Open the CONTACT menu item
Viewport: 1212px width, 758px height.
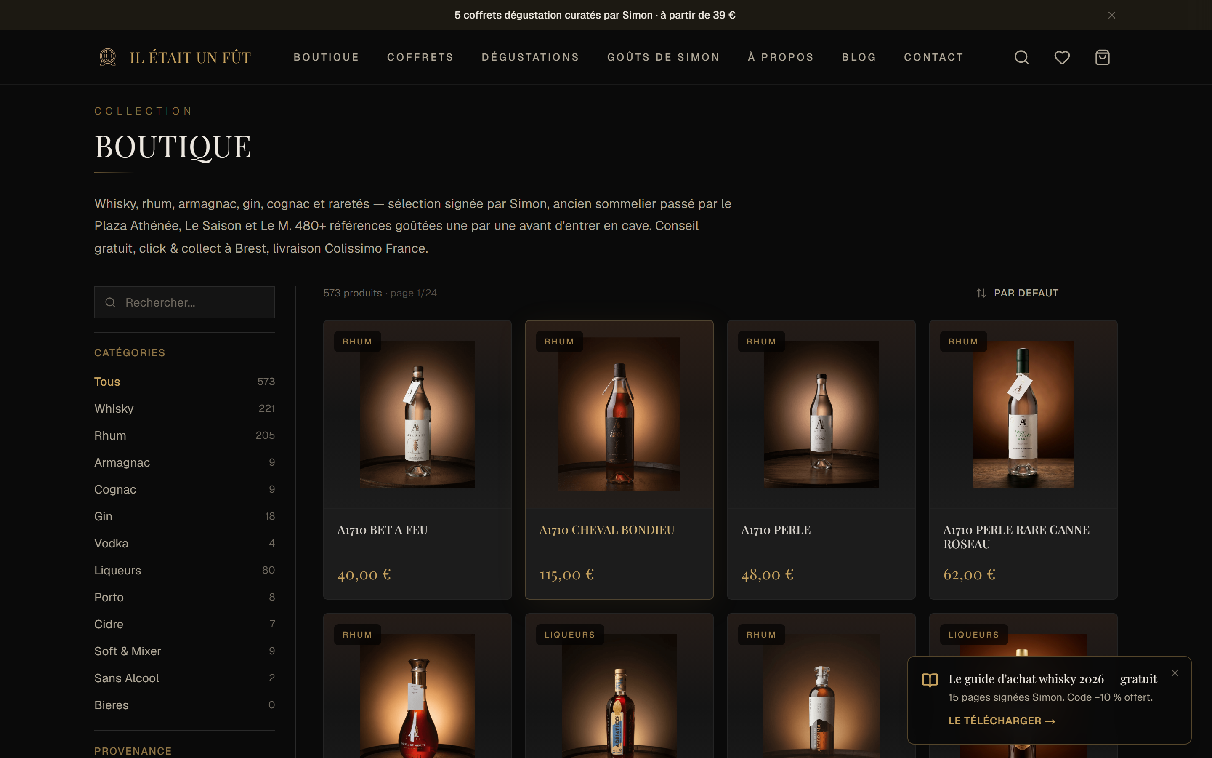click(x=933, y=57)
